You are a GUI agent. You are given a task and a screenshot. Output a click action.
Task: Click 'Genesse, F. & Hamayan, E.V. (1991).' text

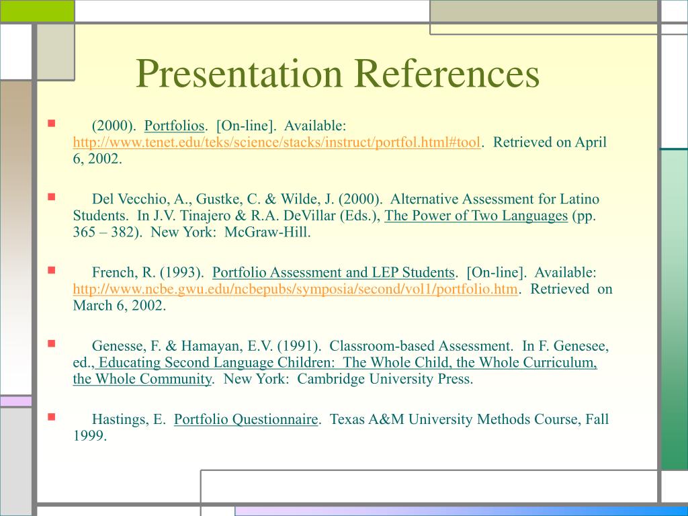point(206,346)
